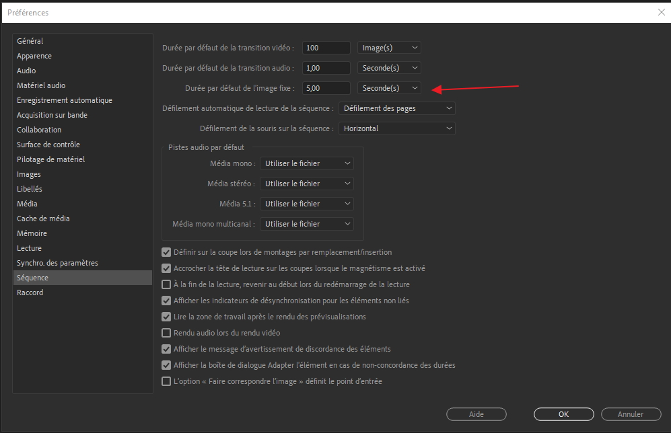Enable the 'Faire correspondre l'image' option
Viewport: 671px width, 433px height.
[x=167, y=381]
